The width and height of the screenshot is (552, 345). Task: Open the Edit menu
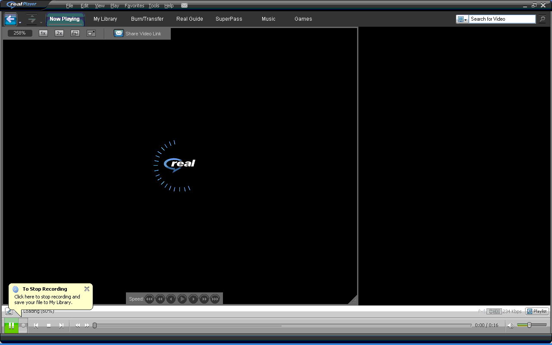click(x=85, y=6)
